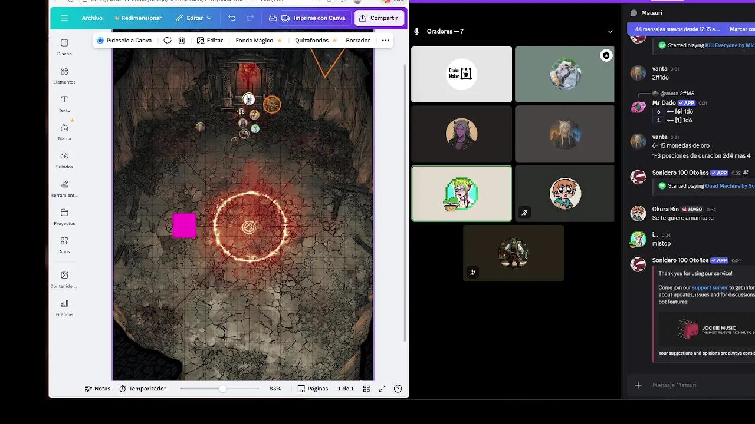This screenshot has width=755, height=424.
Task: Select the Otaku Maker speaker tile
Action: [x=461, y=74]
